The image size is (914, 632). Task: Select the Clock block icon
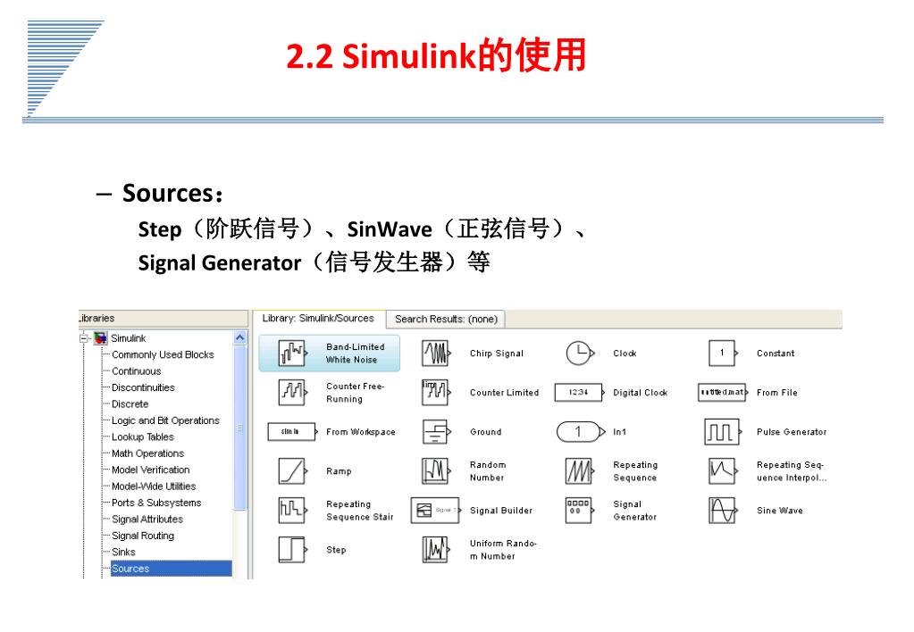pyautogui.click(x=580, y=353)
